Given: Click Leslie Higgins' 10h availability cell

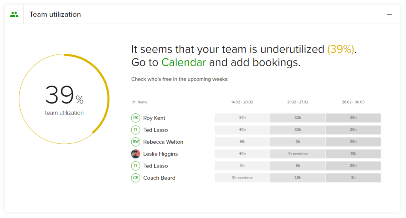Looking at the screenshot, I should pyautogui.click(x=353, y=154).
